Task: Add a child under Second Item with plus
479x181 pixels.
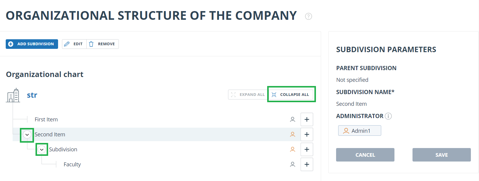Action: pyautogui.click(x=307, y=134)
